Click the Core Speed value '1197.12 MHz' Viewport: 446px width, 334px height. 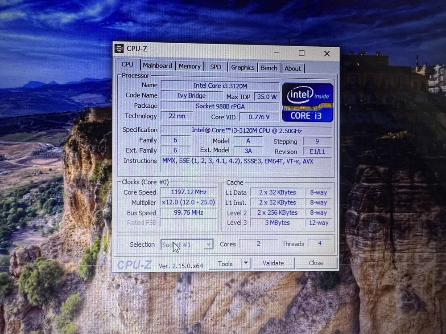coord(189,192)
